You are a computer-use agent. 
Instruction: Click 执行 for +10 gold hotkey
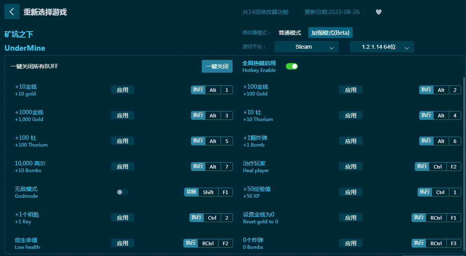tap(198, 89)
